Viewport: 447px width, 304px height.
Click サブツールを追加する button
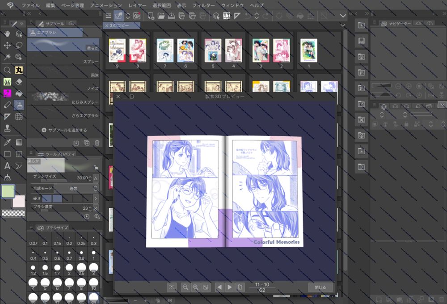[x=64, y=130]
